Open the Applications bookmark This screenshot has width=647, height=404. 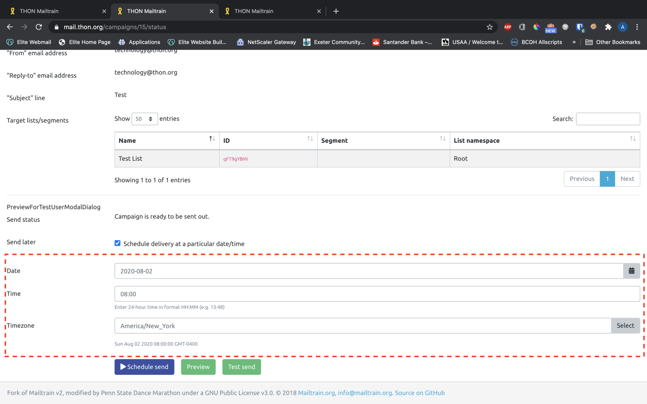(x=139, y=42)
